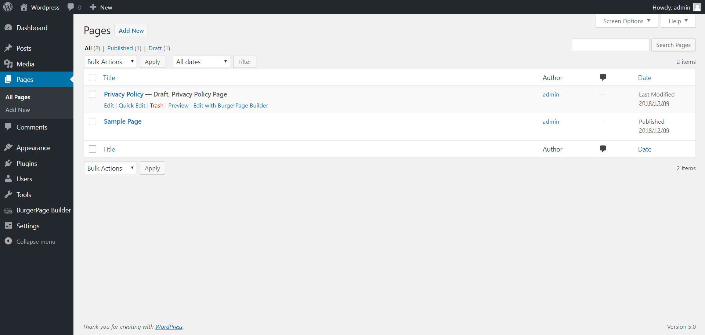Check the Sample Page row checkbox
The image size is (705, 335).
point(93,121)
